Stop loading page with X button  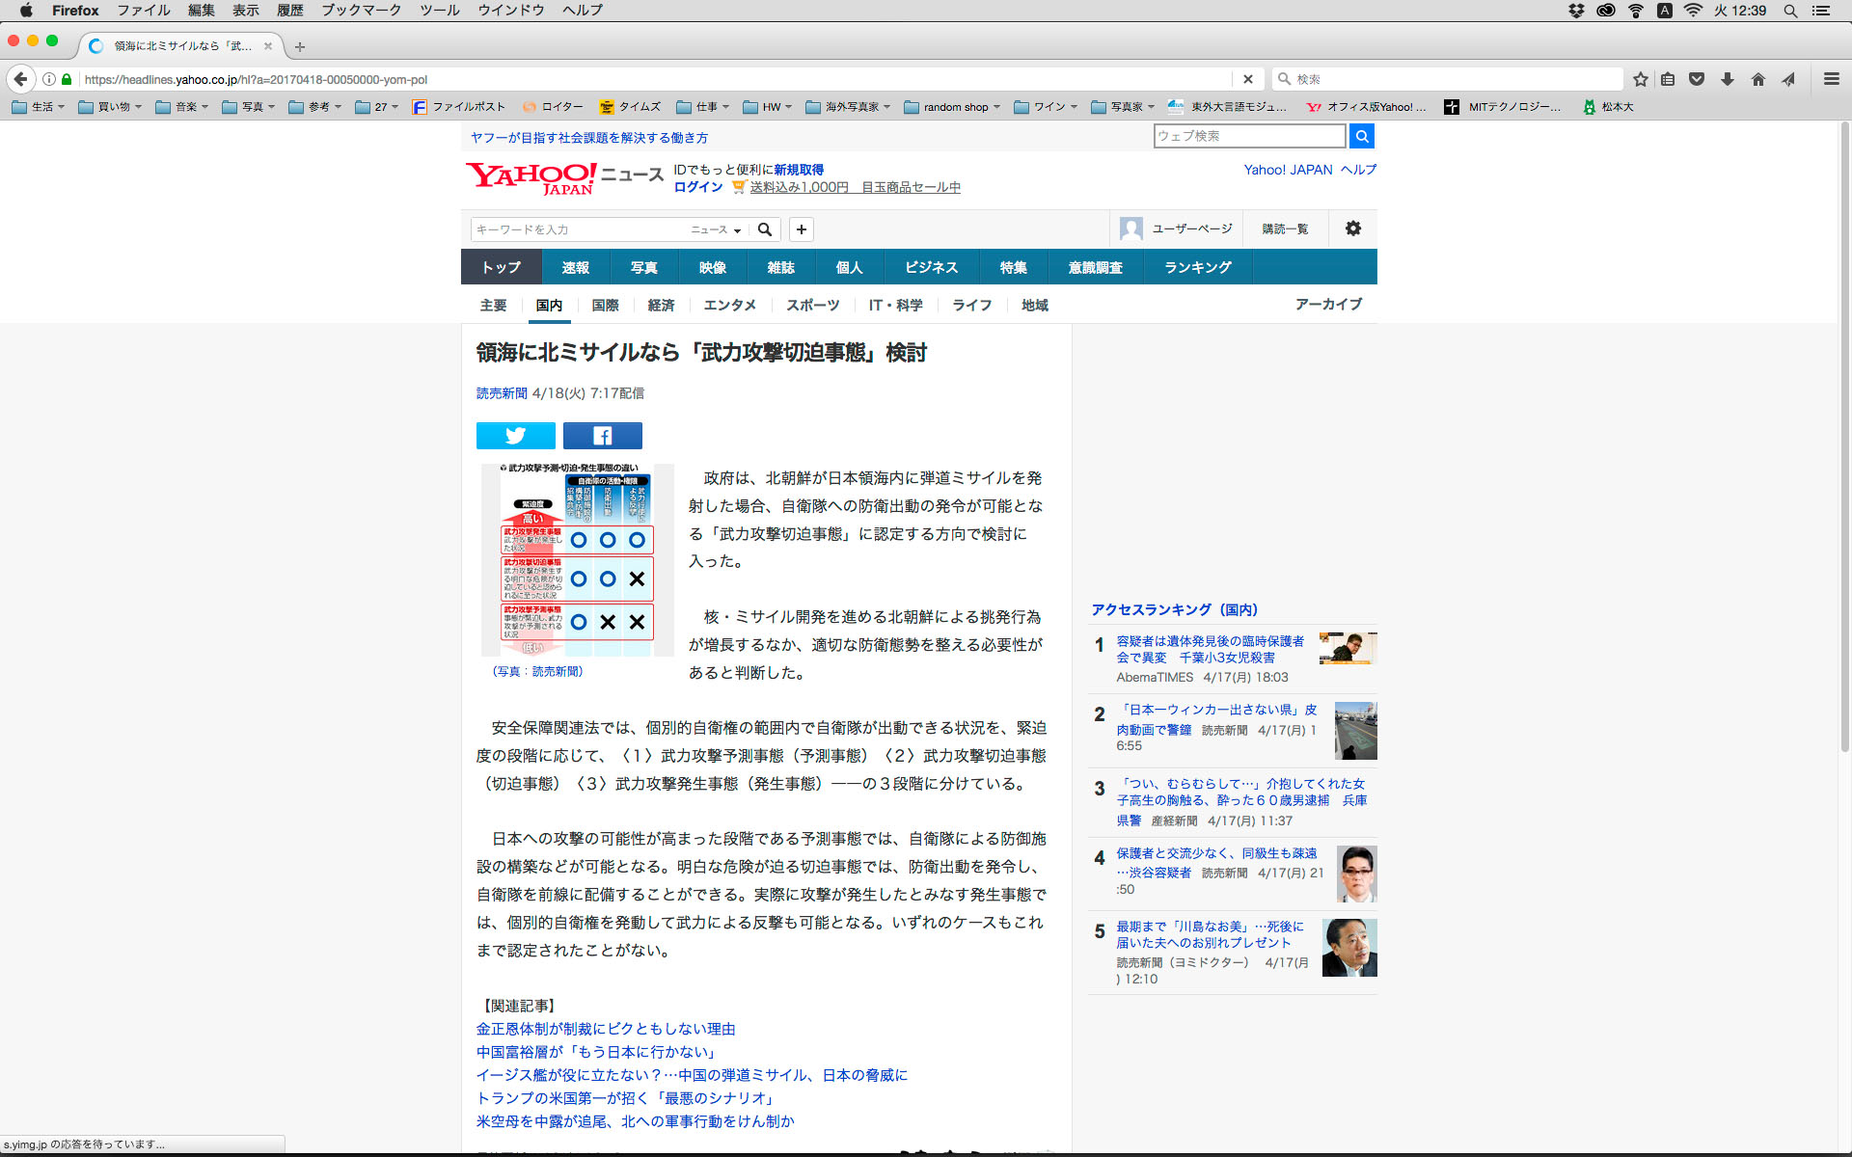point(1247,79)
